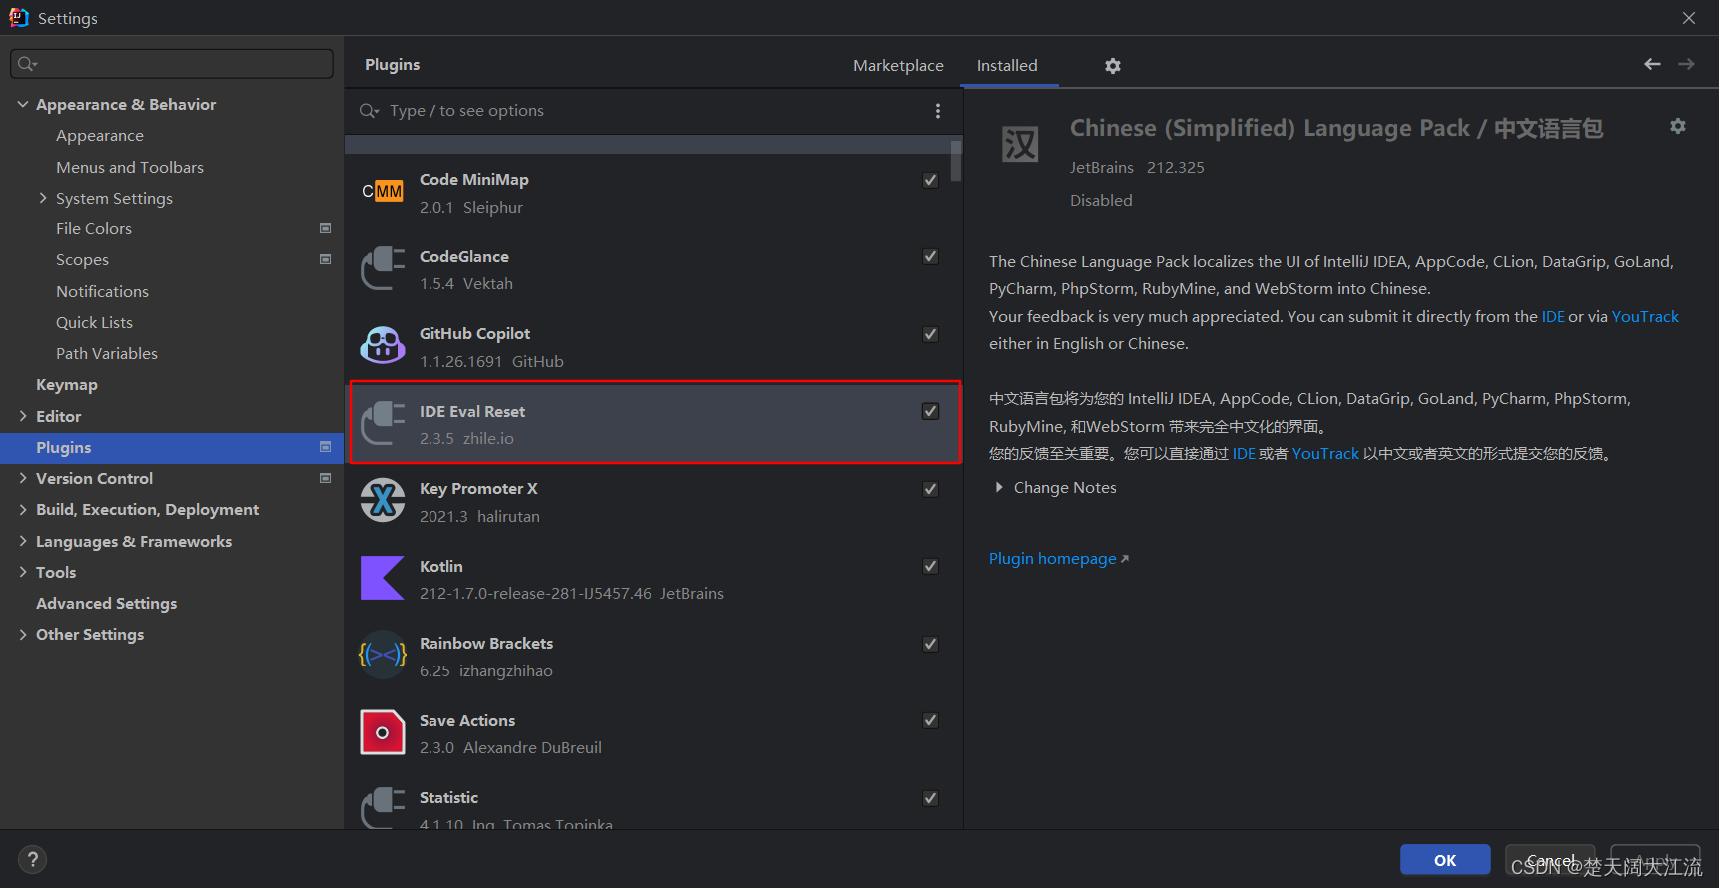Follow the YouTrack link in English description
1719x888 pixels.
[x=1645, y=316]
